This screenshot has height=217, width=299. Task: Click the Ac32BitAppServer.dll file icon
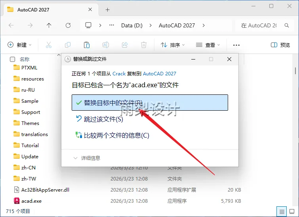tap(17, 190)
